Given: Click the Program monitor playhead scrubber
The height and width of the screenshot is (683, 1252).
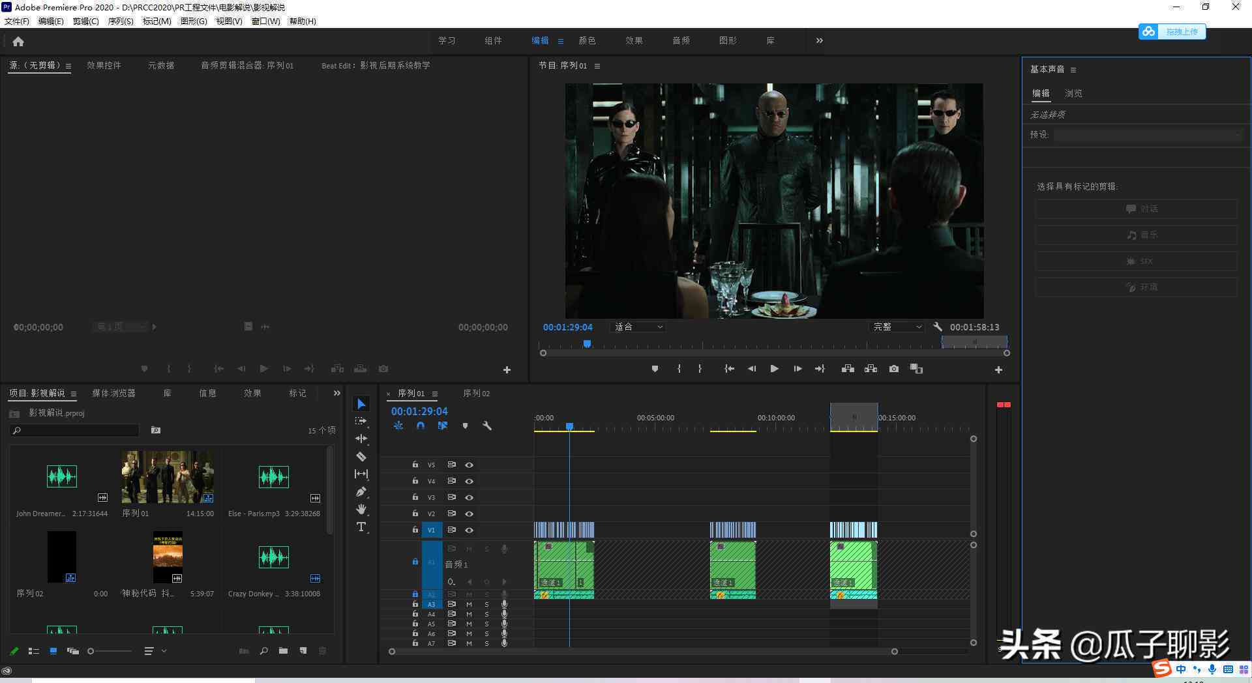Looking at the screenshot, I should tap(587, 343).
